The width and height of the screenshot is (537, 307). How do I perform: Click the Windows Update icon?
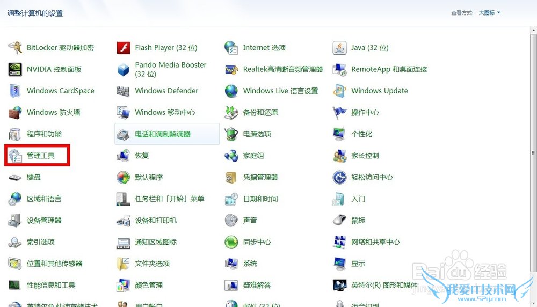pyautogui.click(x=339, y=91)
